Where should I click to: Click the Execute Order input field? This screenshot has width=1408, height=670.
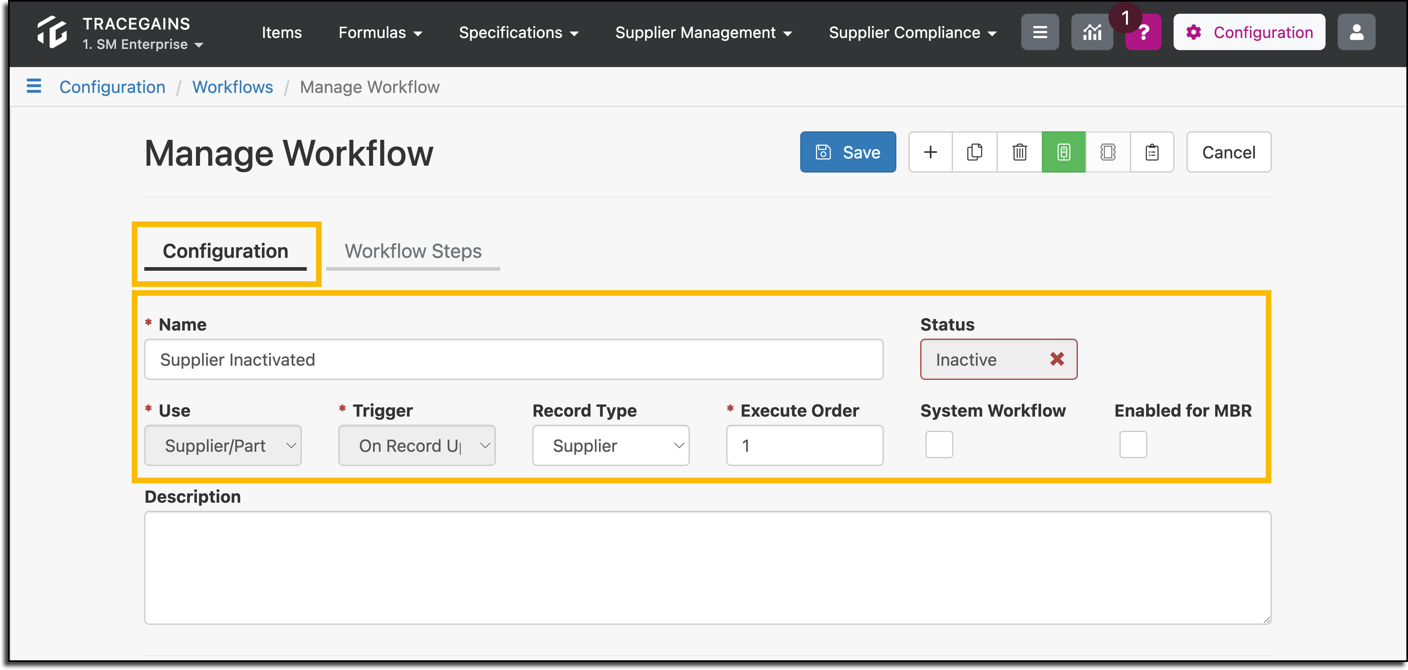(x=805, y=445)
